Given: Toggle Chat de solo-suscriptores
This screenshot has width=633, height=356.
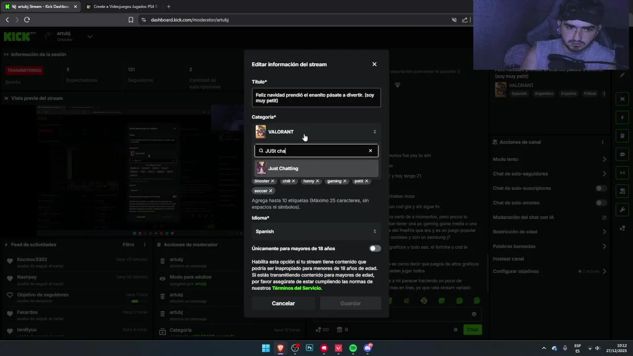Looking at the screenshot, I should pyautogui.click(x=601, y=188).
